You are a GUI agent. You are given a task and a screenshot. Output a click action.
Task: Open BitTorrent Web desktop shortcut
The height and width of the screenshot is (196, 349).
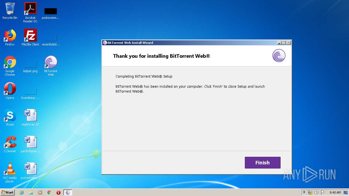click(x=51, y=66)
